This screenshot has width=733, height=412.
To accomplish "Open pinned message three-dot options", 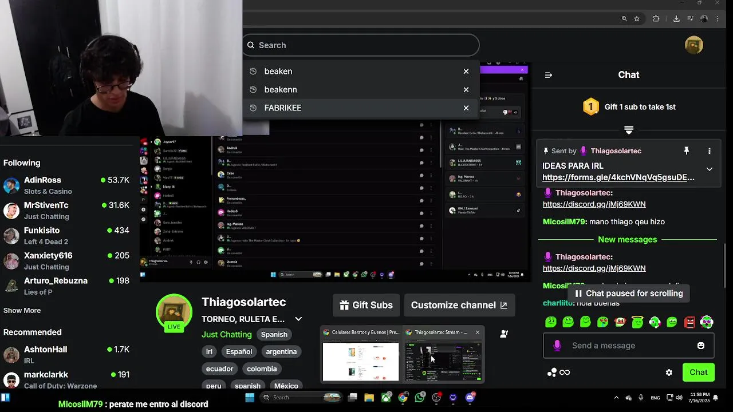I will pos(710,151).
